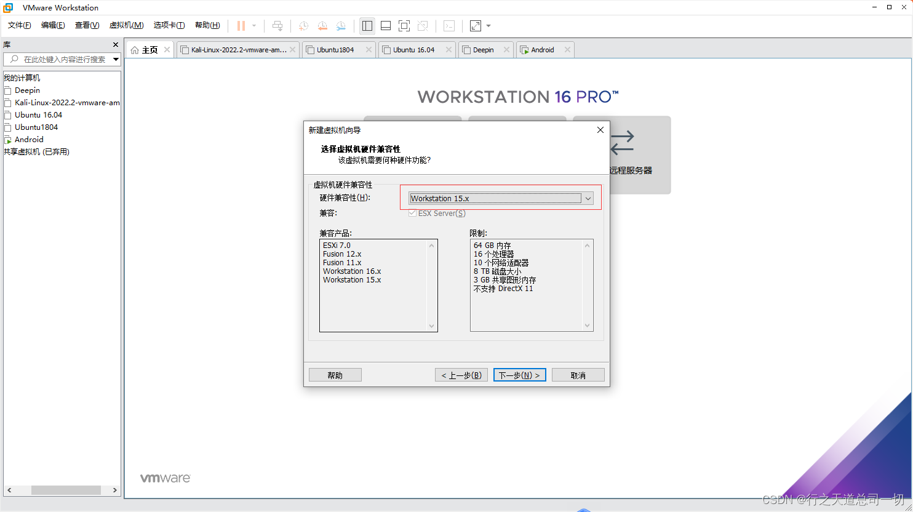The image size is (913, 512).
Task: Click the take snapshot toolbar icon
Action: click(303, 26)
